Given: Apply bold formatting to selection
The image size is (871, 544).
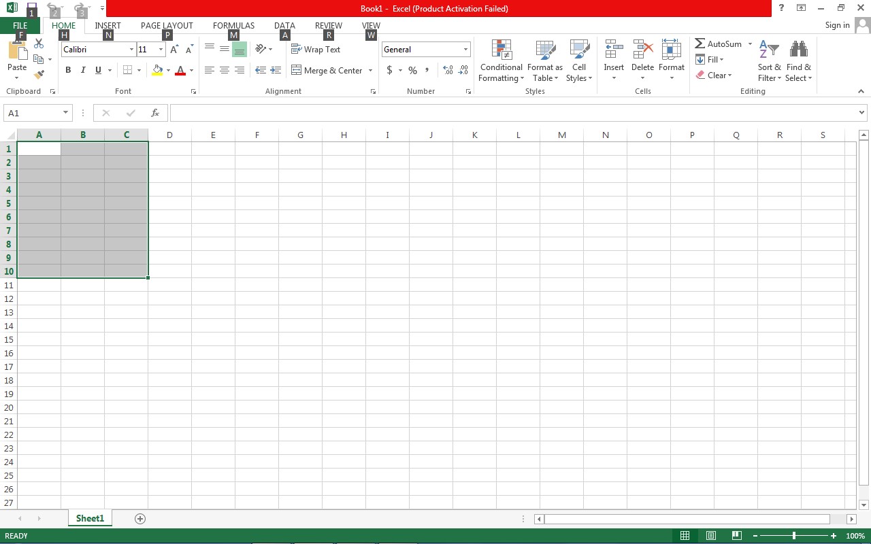Looking at the screenshot, I should click(x=67, y=69).
